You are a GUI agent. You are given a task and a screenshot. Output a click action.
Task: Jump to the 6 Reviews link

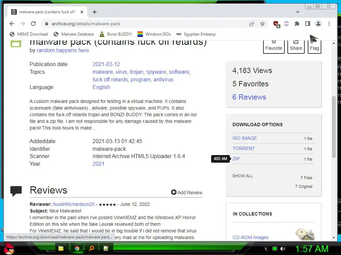pos(249,97)
